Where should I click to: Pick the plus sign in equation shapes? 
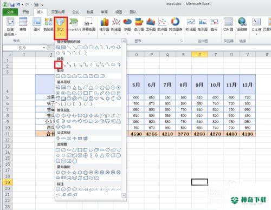[58, 139]
